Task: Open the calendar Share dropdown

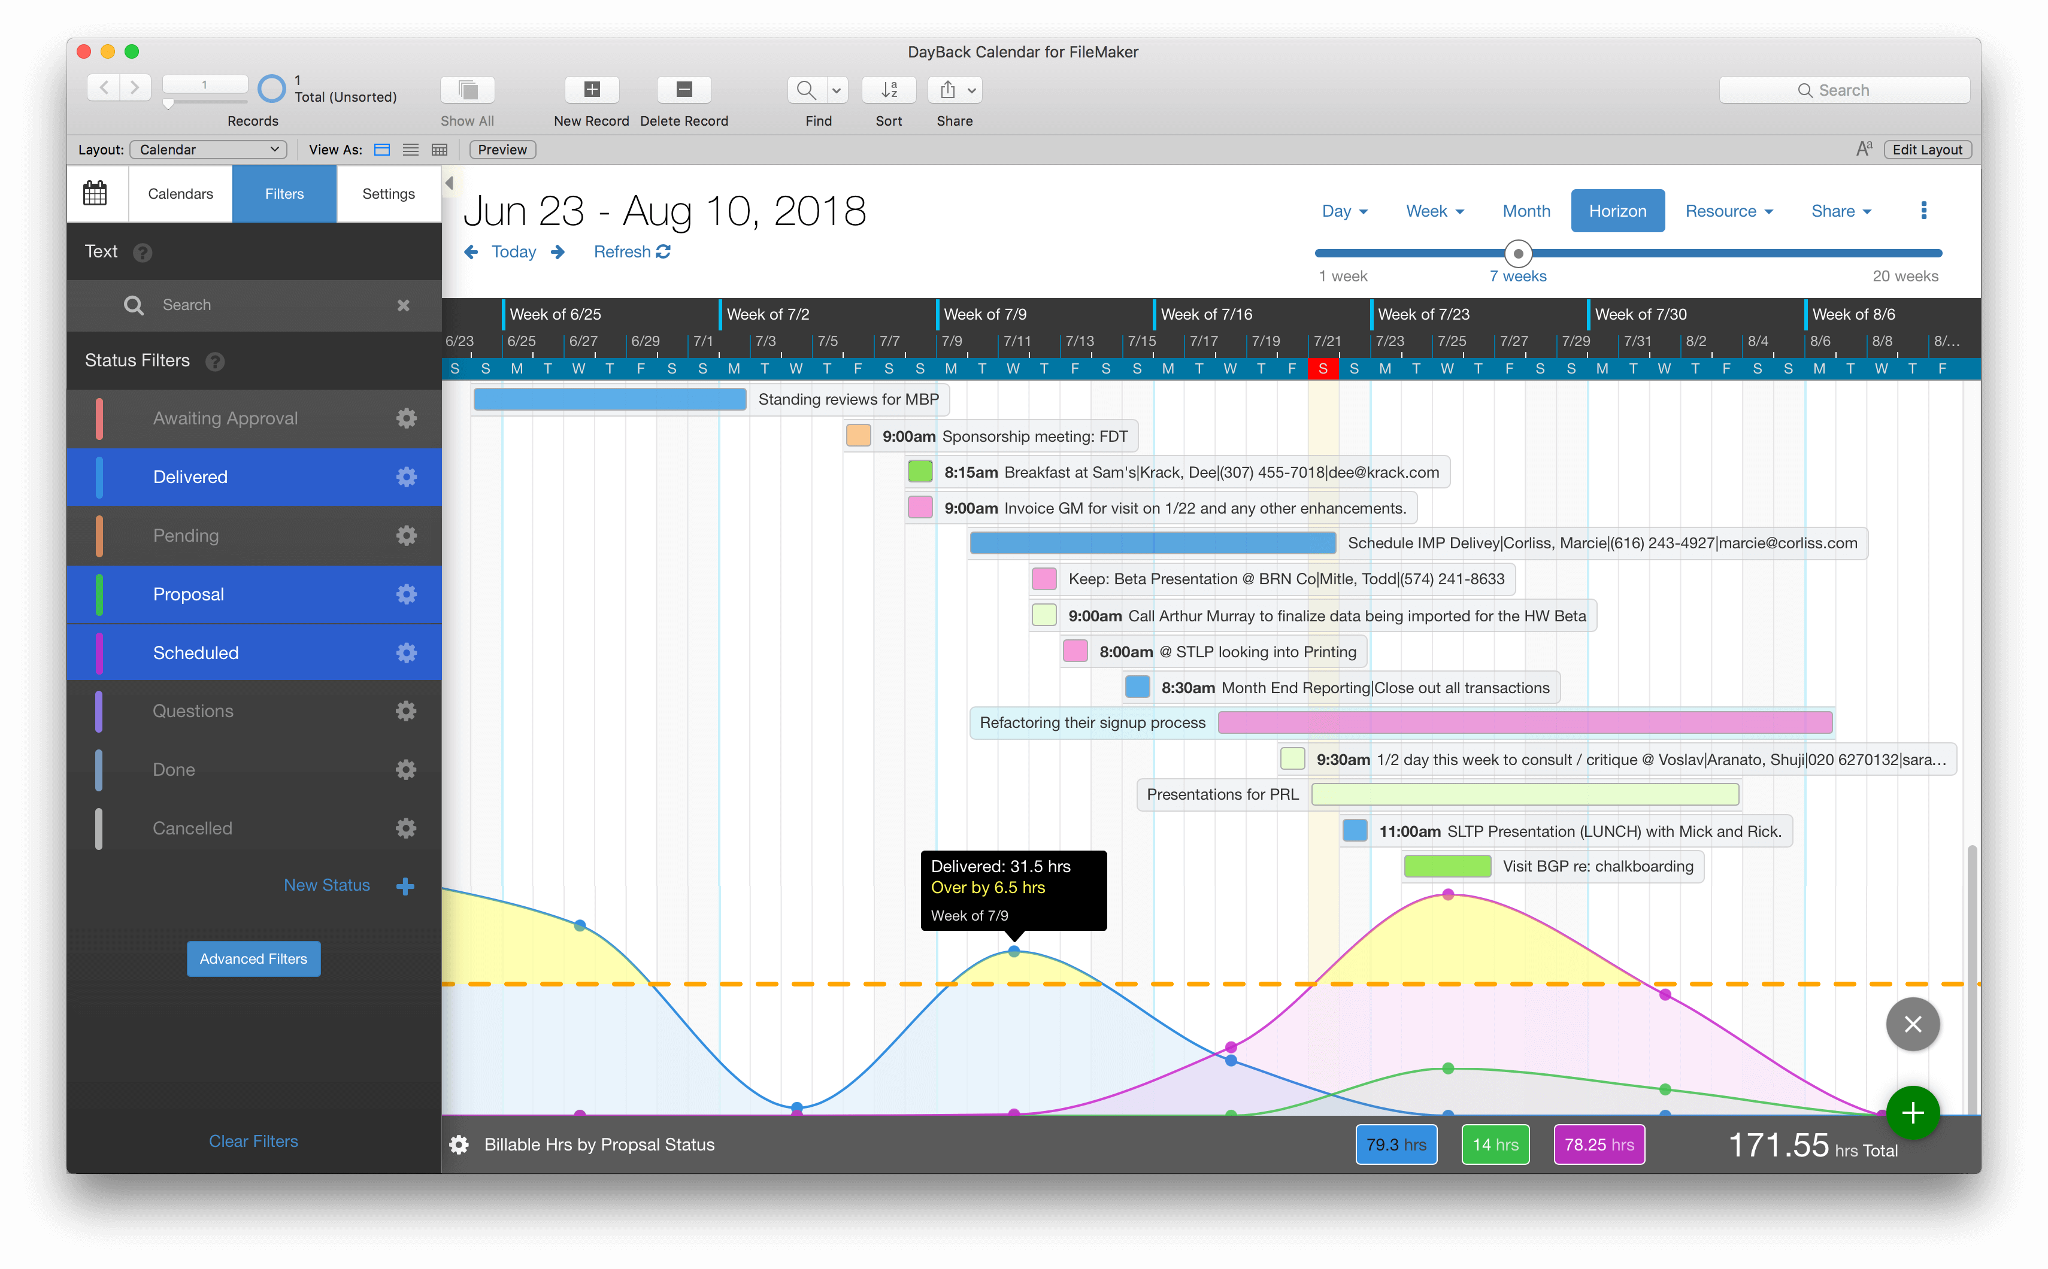Action: (1841, 211)
